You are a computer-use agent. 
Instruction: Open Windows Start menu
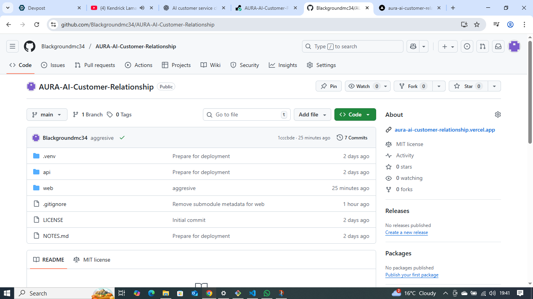pyautogui.click(x=7, y=293)
